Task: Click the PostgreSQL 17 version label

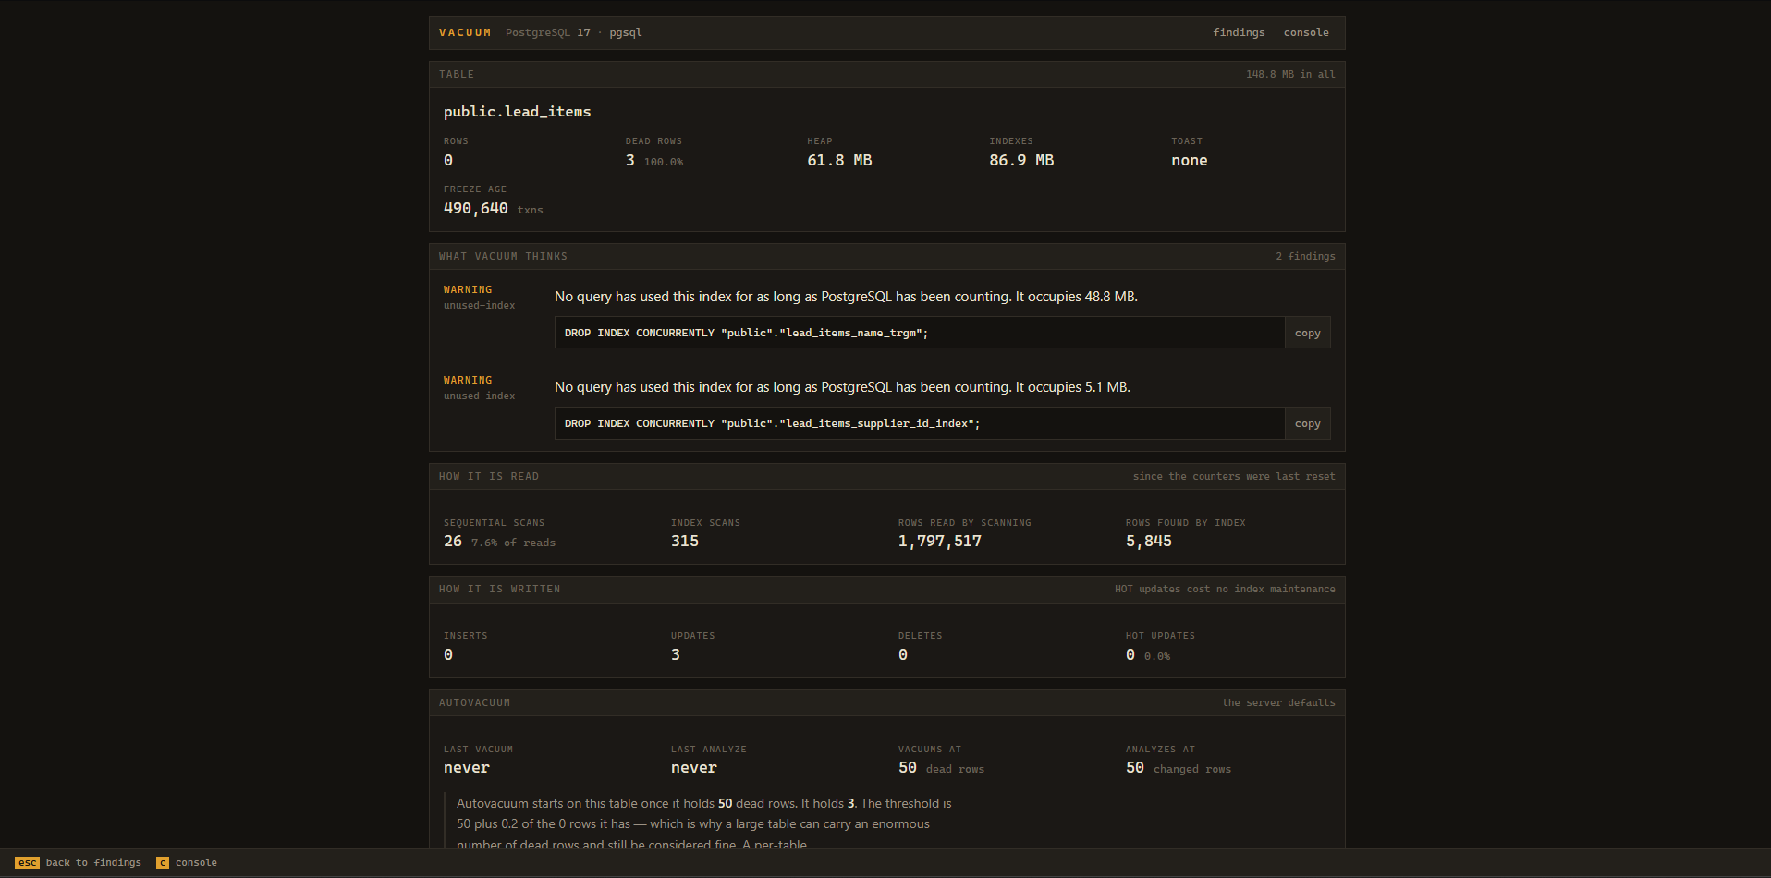Action: tap(547, 32)
